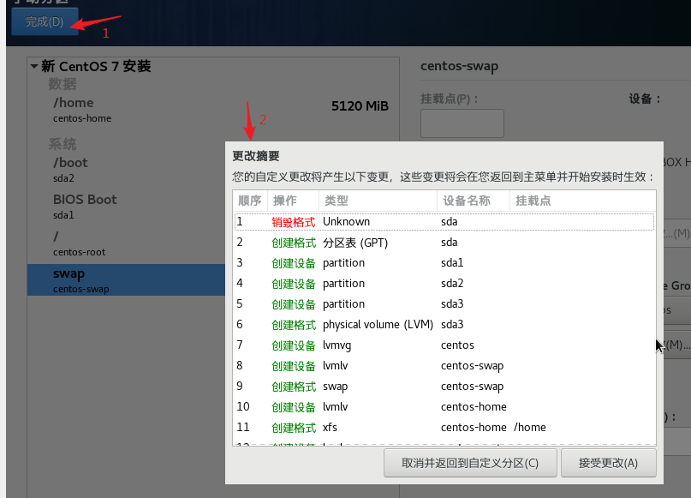Screen dimensions: 691x498
Task: Select row 4 partition sda2
Action: coord(444,283)
